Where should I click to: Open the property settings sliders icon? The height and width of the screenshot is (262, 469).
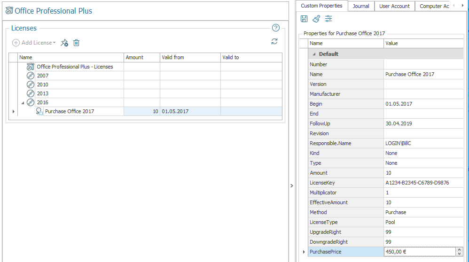pos(328,19)
